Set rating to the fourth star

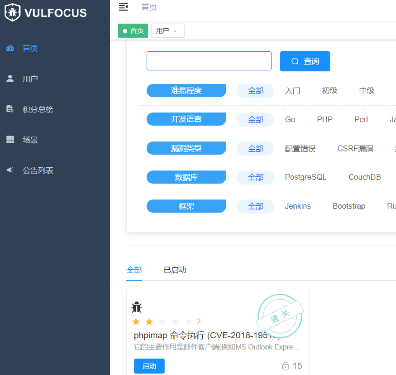pyautogui.click(x=175, y=322)
